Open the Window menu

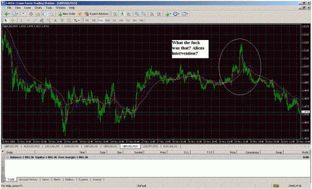point(60,7)
